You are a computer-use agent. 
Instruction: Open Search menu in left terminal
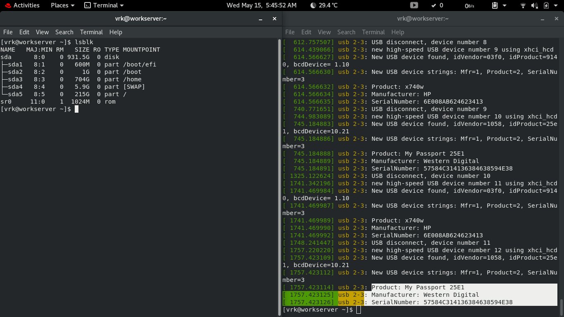point(64,32)
